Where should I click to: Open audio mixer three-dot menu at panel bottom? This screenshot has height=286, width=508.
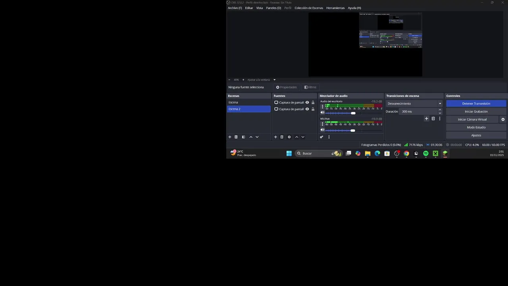click(x=329, y=137)
